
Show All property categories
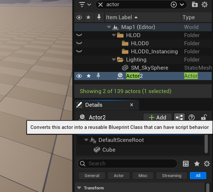pos(198,175)
